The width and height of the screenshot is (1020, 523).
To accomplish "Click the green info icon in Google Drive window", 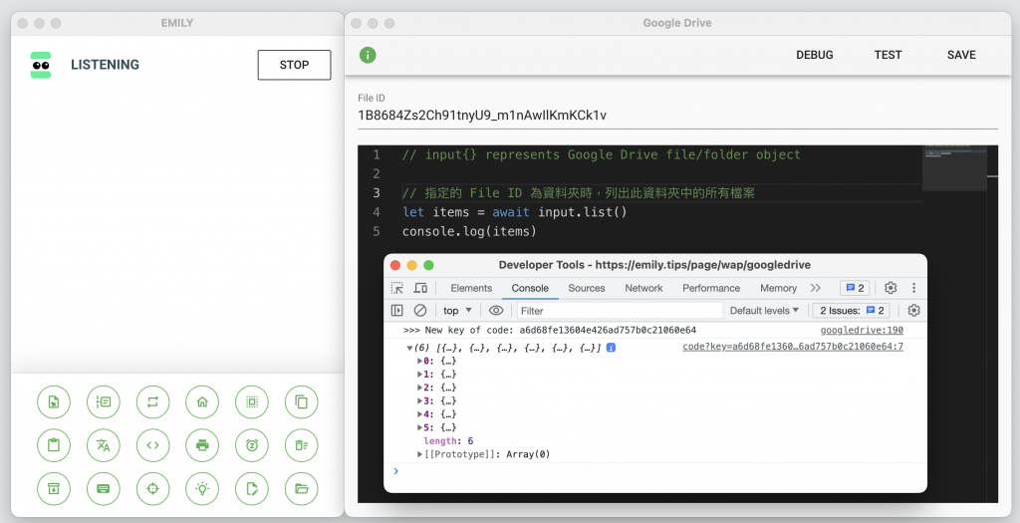I will click(x=368, y=56).
